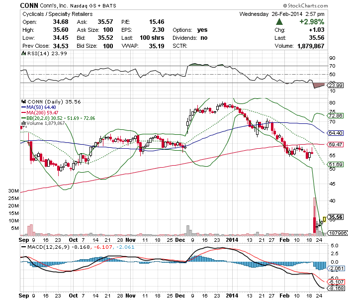Click the VWAP value 35.19
Viewport: 348px width, 300px height.
[157, 46]
